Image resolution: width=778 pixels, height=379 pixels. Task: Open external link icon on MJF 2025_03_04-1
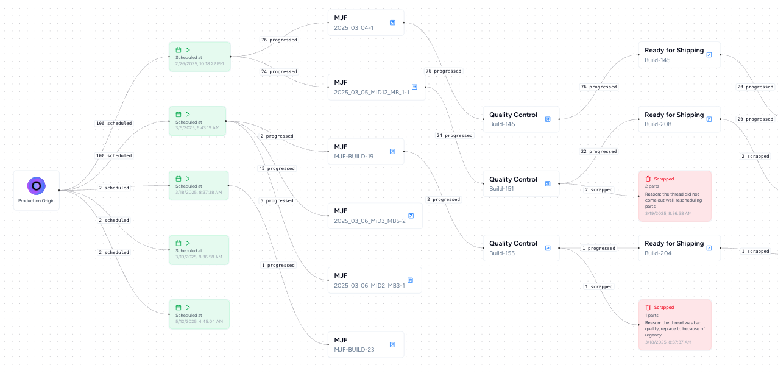(392, 23)
